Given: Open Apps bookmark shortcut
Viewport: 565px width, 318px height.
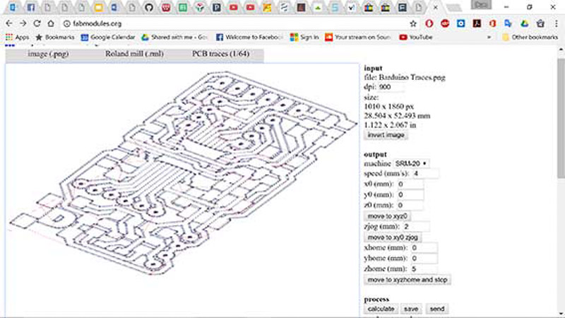Looking at the screenshot, I should coord(17,37).
